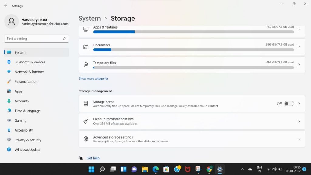Open Accessibility settings
311x175 pixels.
pos(36,130)
